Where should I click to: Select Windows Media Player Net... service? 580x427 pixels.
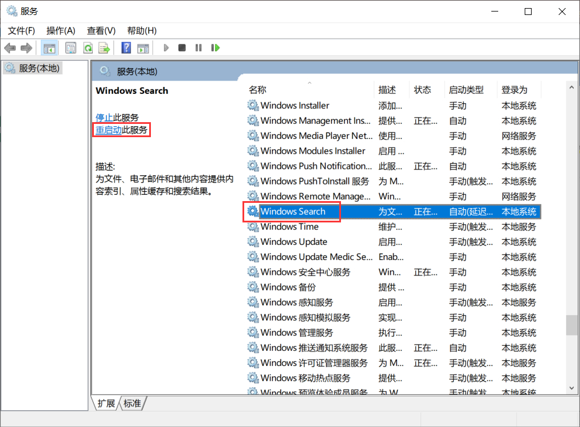(317, 136)
